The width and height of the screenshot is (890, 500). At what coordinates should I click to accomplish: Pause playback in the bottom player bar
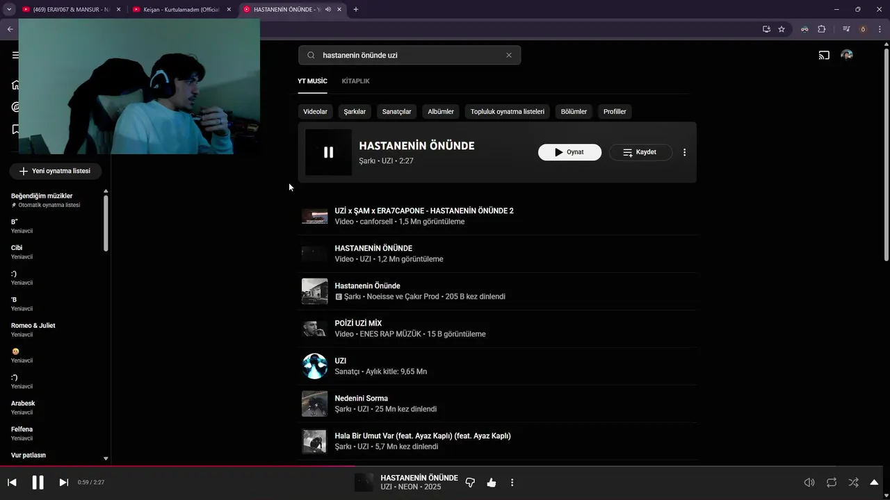38,482
